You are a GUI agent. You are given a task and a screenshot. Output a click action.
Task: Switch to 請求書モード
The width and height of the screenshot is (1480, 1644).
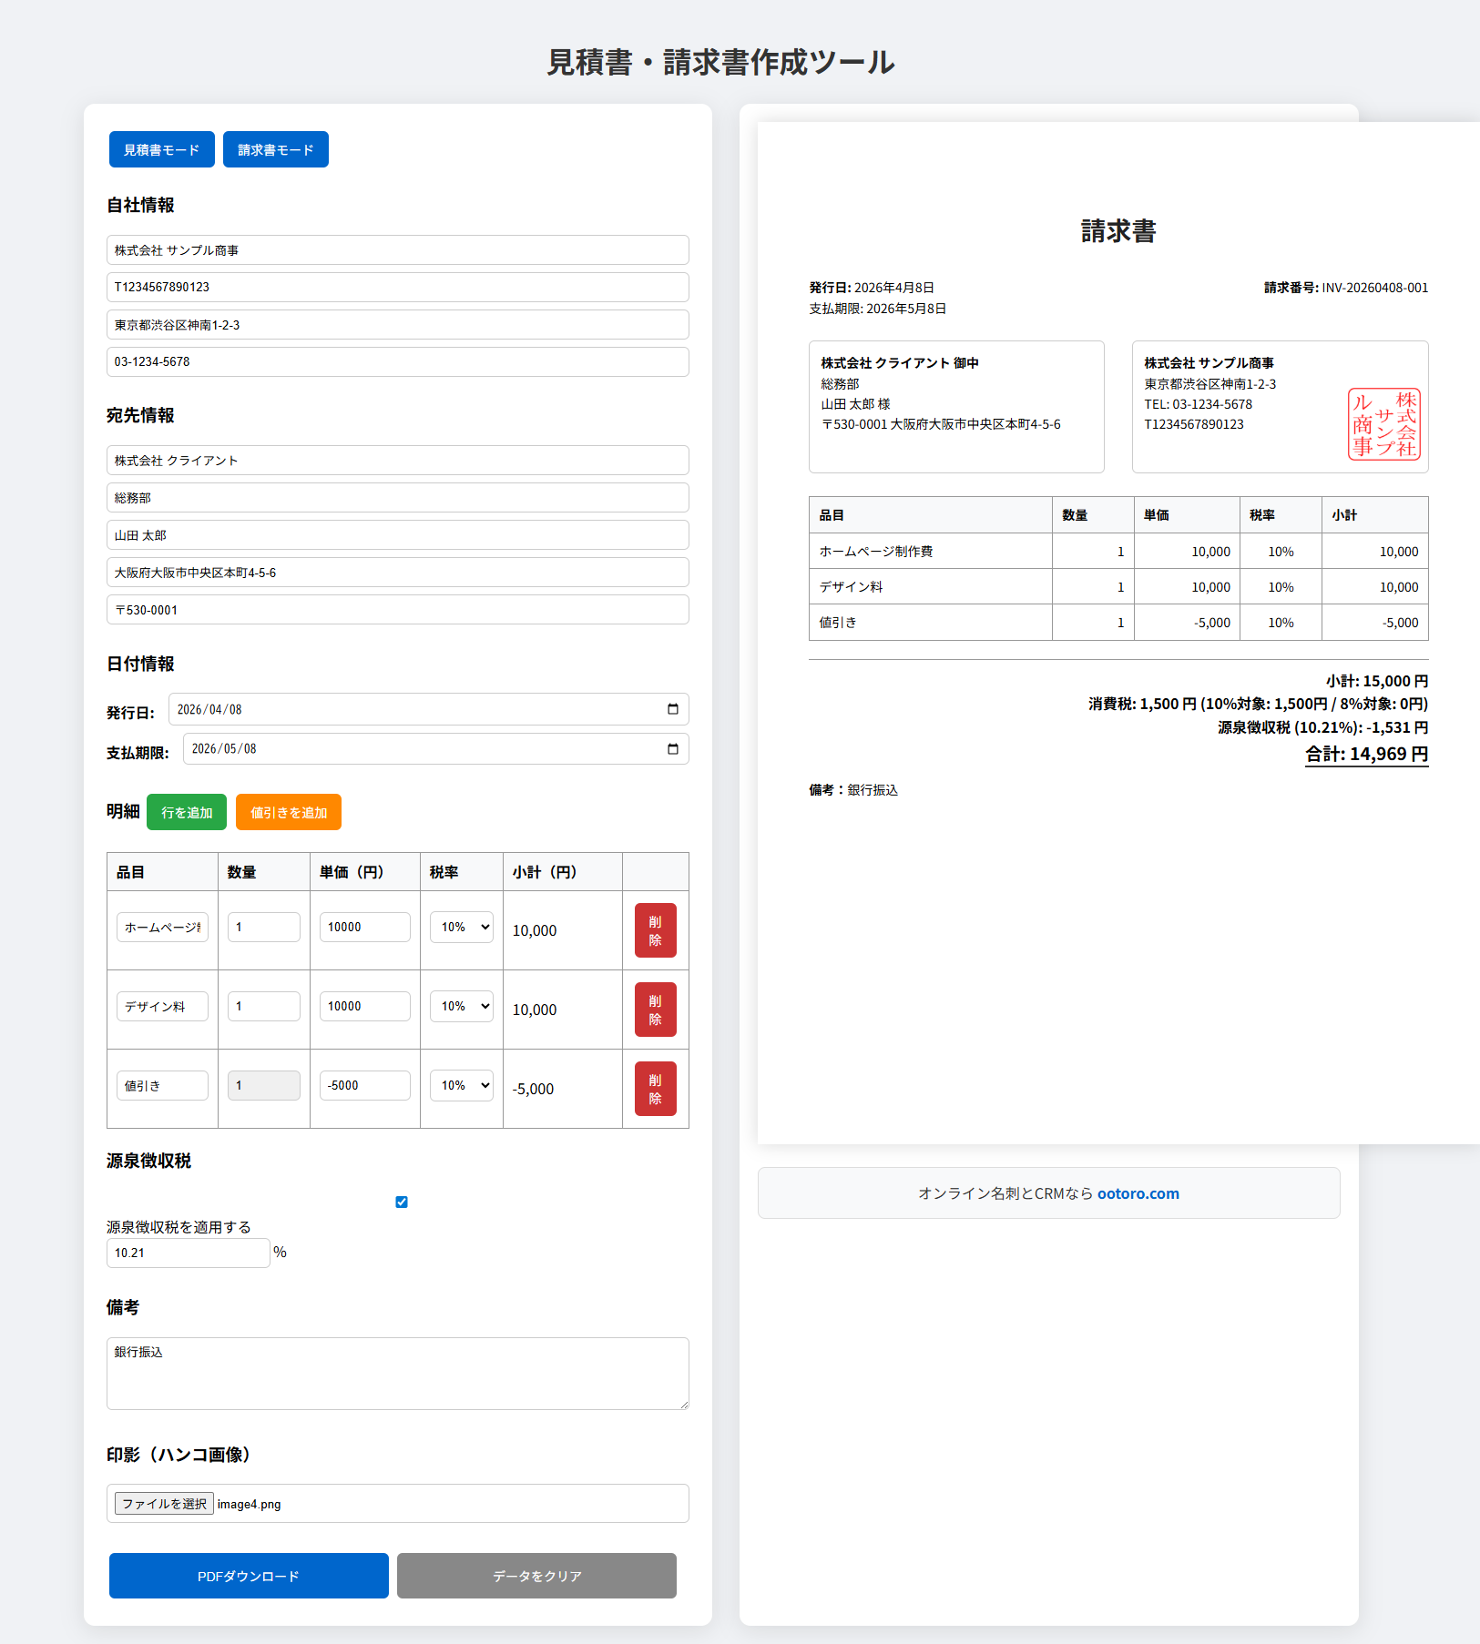coord(276,150)
